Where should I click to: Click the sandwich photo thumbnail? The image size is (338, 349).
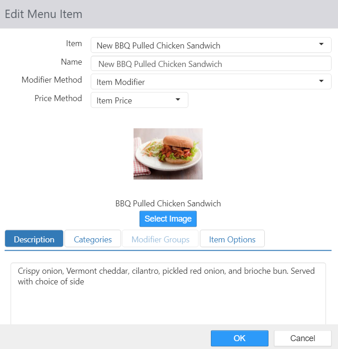click(x=168, y=154)
